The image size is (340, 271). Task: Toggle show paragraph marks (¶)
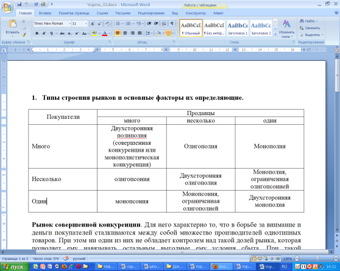click(x=172, y=23)
